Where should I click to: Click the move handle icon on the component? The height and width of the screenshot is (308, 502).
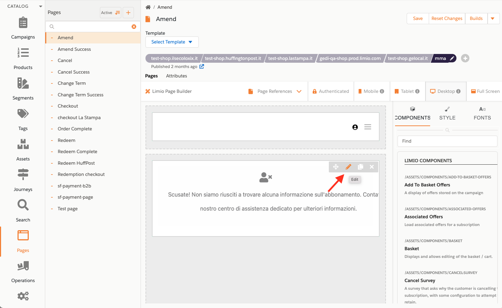pyautogui.click(x=336, y=167)
